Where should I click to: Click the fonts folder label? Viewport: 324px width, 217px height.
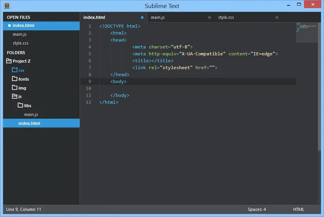tap(23, 79)
